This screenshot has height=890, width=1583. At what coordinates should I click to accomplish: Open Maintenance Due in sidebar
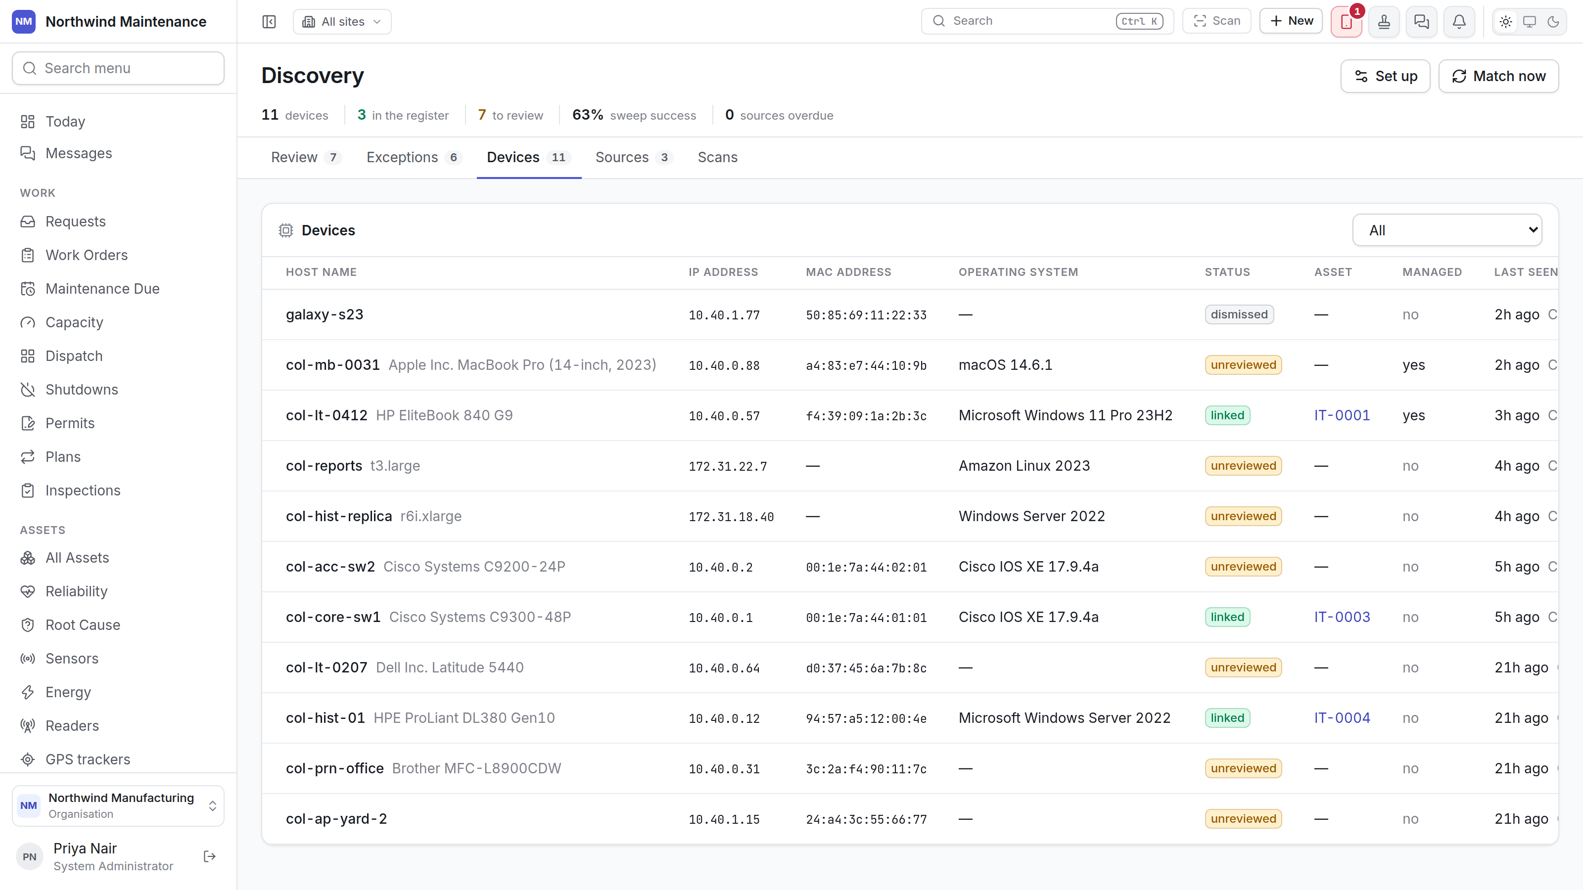point(118,289)
